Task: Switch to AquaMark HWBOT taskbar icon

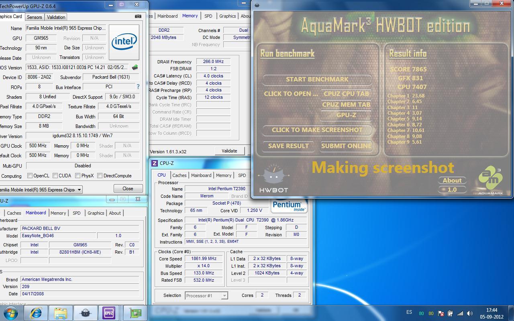Action: pyautogui.click(x=85, y=313)
